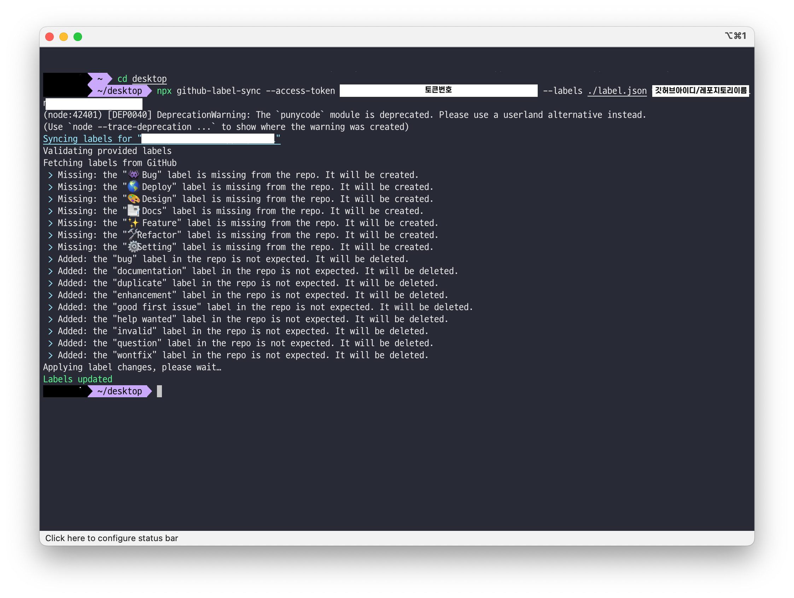The height and width of the screenshot is (598, 794).
Task: Click the npx command text
Action: pos(164,91)
